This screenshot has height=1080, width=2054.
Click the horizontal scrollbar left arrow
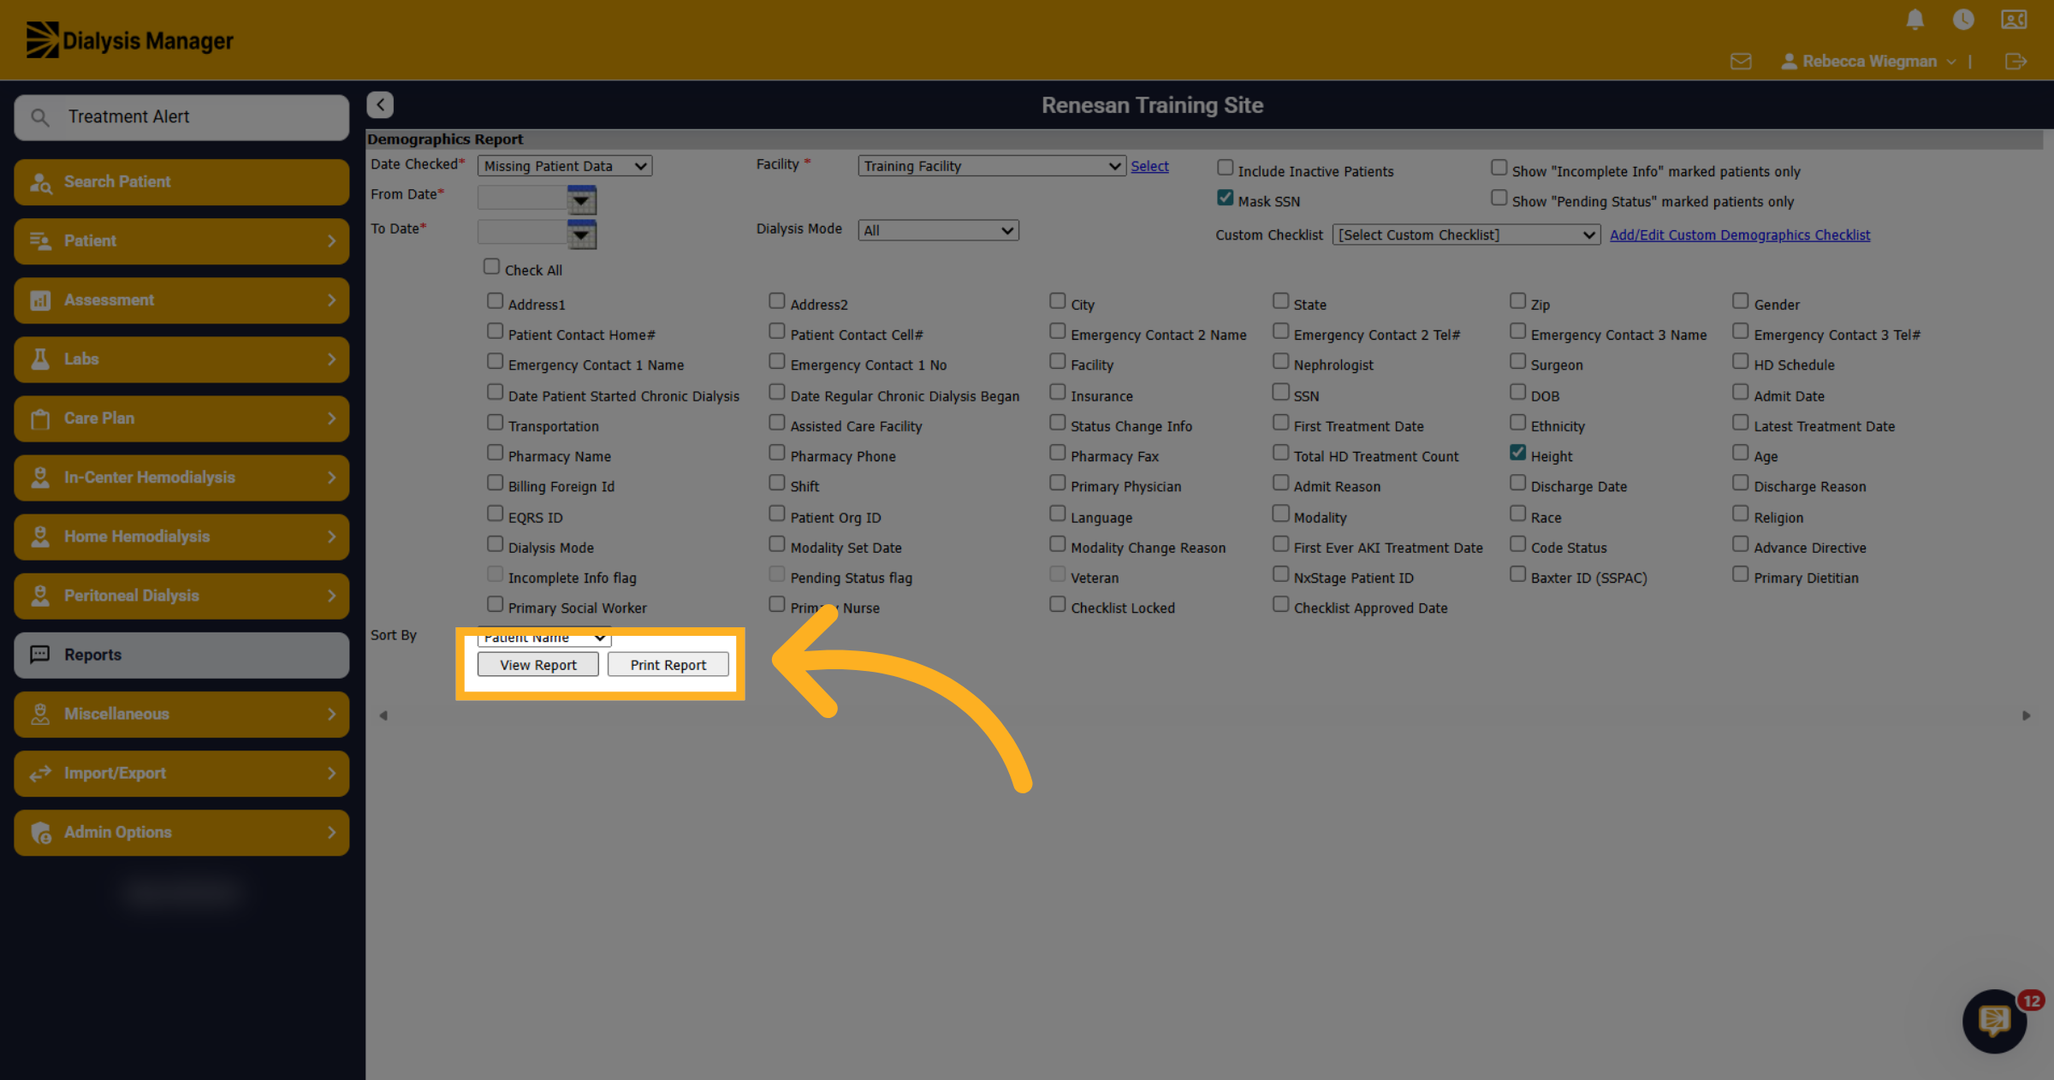click(383, 715)
